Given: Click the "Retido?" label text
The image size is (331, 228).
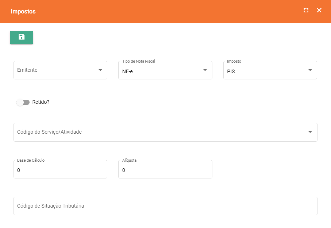Looking at the screenshot, I should 41,102.
